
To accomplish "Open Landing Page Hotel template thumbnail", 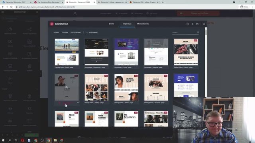I will click(x=67, y=52).
